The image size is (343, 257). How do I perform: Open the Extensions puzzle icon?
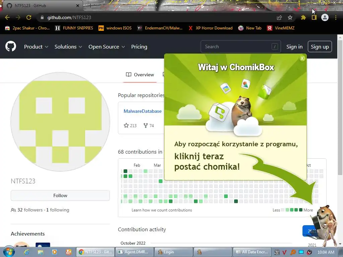pyautogui.click(x=303, y=17)
